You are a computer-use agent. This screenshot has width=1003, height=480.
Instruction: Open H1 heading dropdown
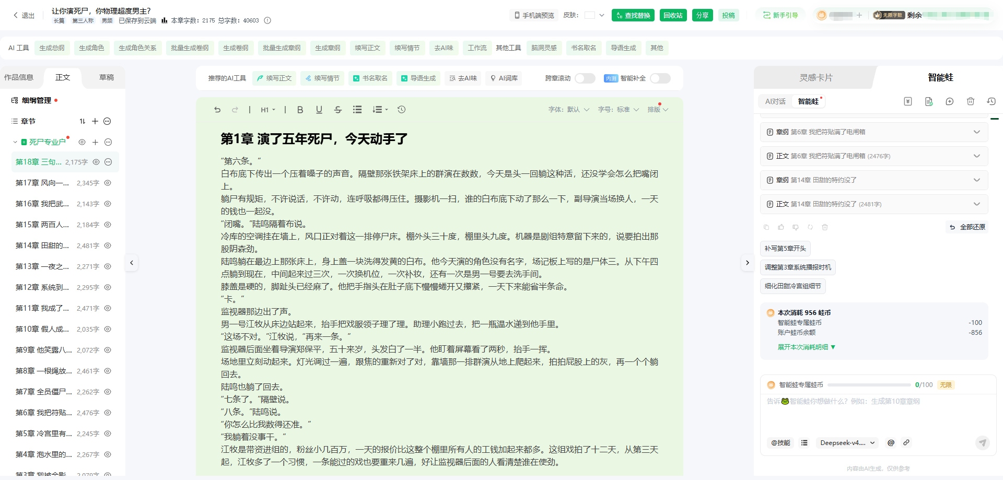[268, 110]
